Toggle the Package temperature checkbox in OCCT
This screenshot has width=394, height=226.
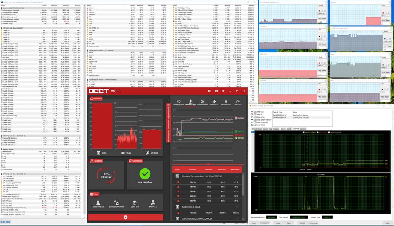point(178,213)
